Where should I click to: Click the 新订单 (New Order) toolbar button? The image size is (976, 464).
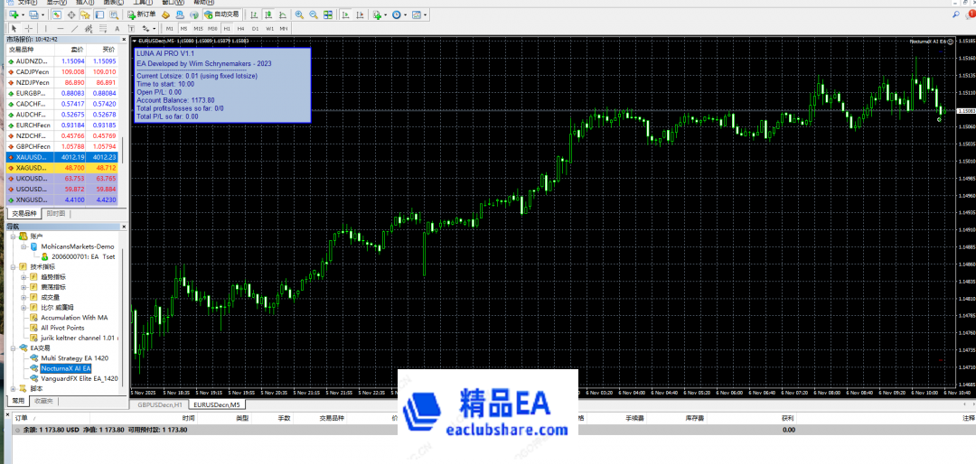141,15
